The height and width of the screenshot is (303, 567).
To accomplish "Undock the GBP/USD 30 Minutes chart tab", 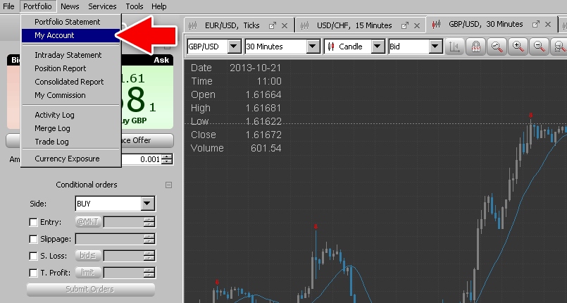I will 536,24.
